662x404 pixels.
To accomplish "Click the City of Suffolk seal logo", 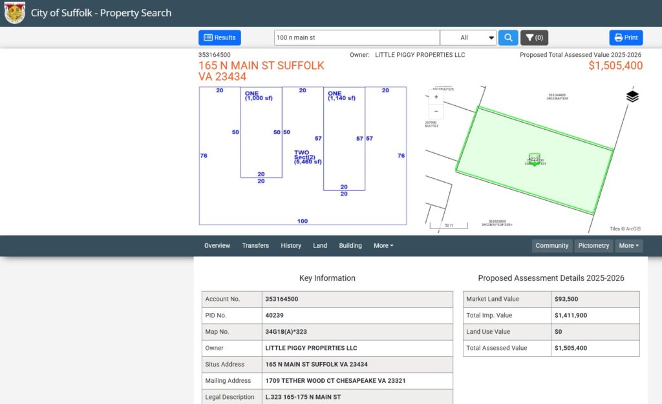I will click(15, 13).
